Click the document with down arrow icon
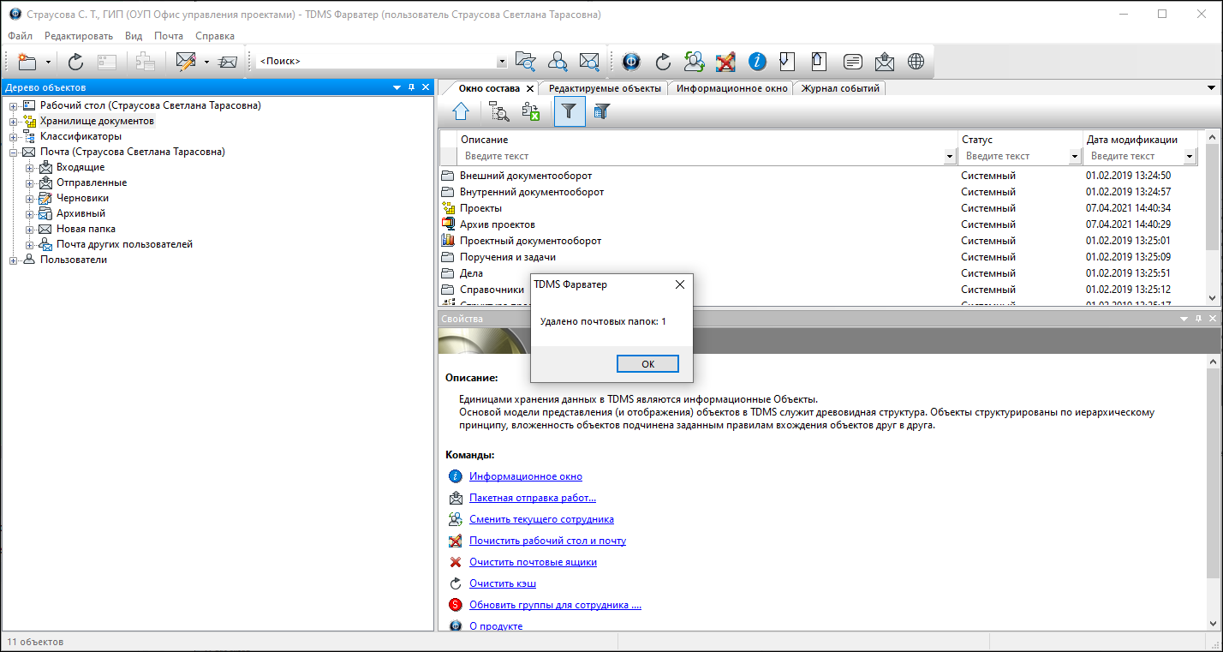The width and height of the screenshot is (1223, 652). coord(788,61)
